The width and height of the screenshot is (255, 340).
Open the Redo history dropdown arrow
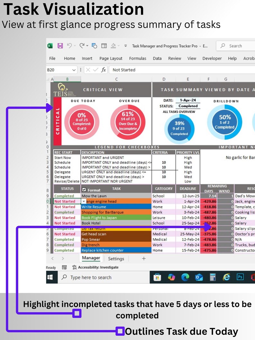coord(87,46)
